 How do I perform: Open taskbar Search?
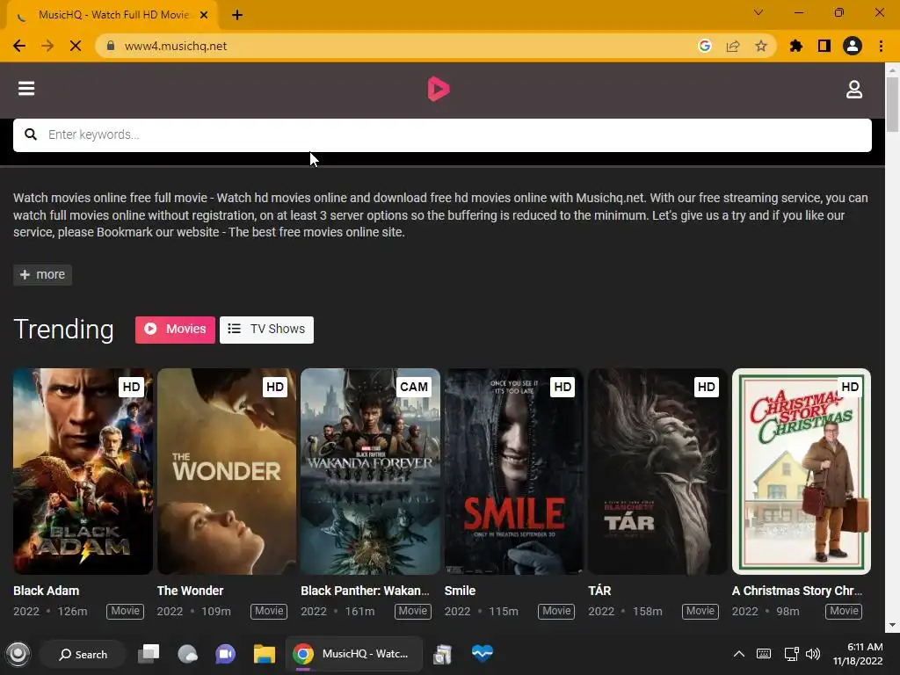(83, 654)
